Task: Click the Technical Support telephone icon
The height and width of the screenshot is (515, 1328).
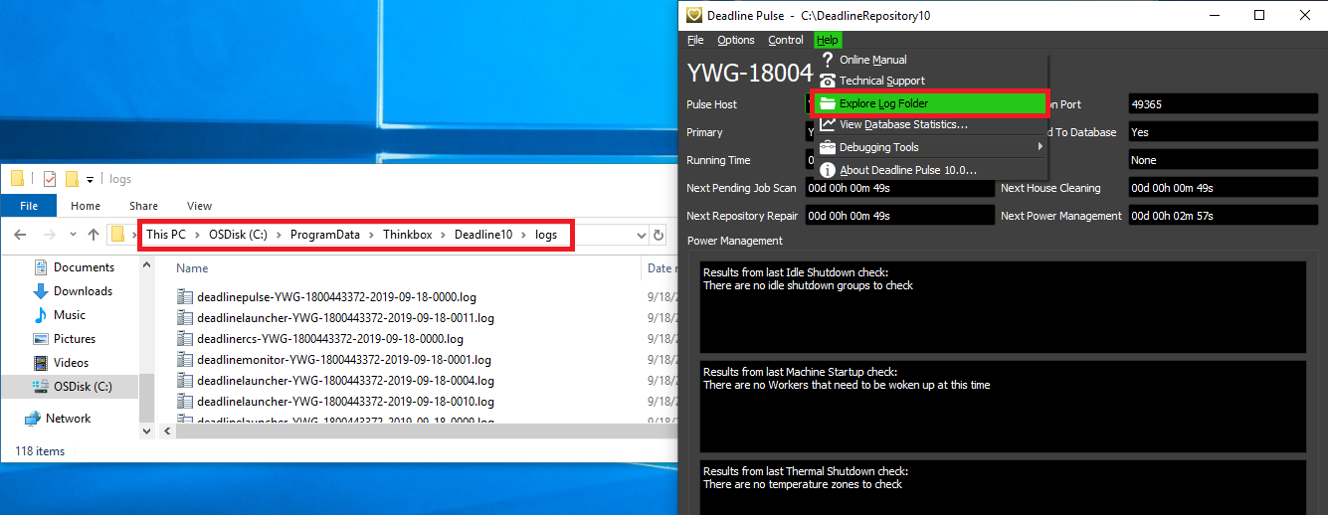Action: 827,82
